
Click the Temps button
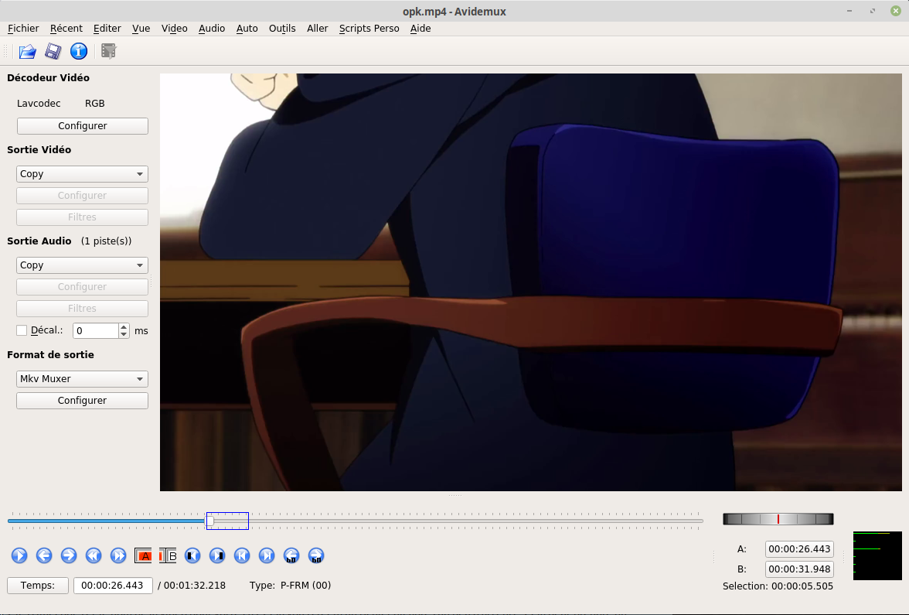click(x=38, y=586)
